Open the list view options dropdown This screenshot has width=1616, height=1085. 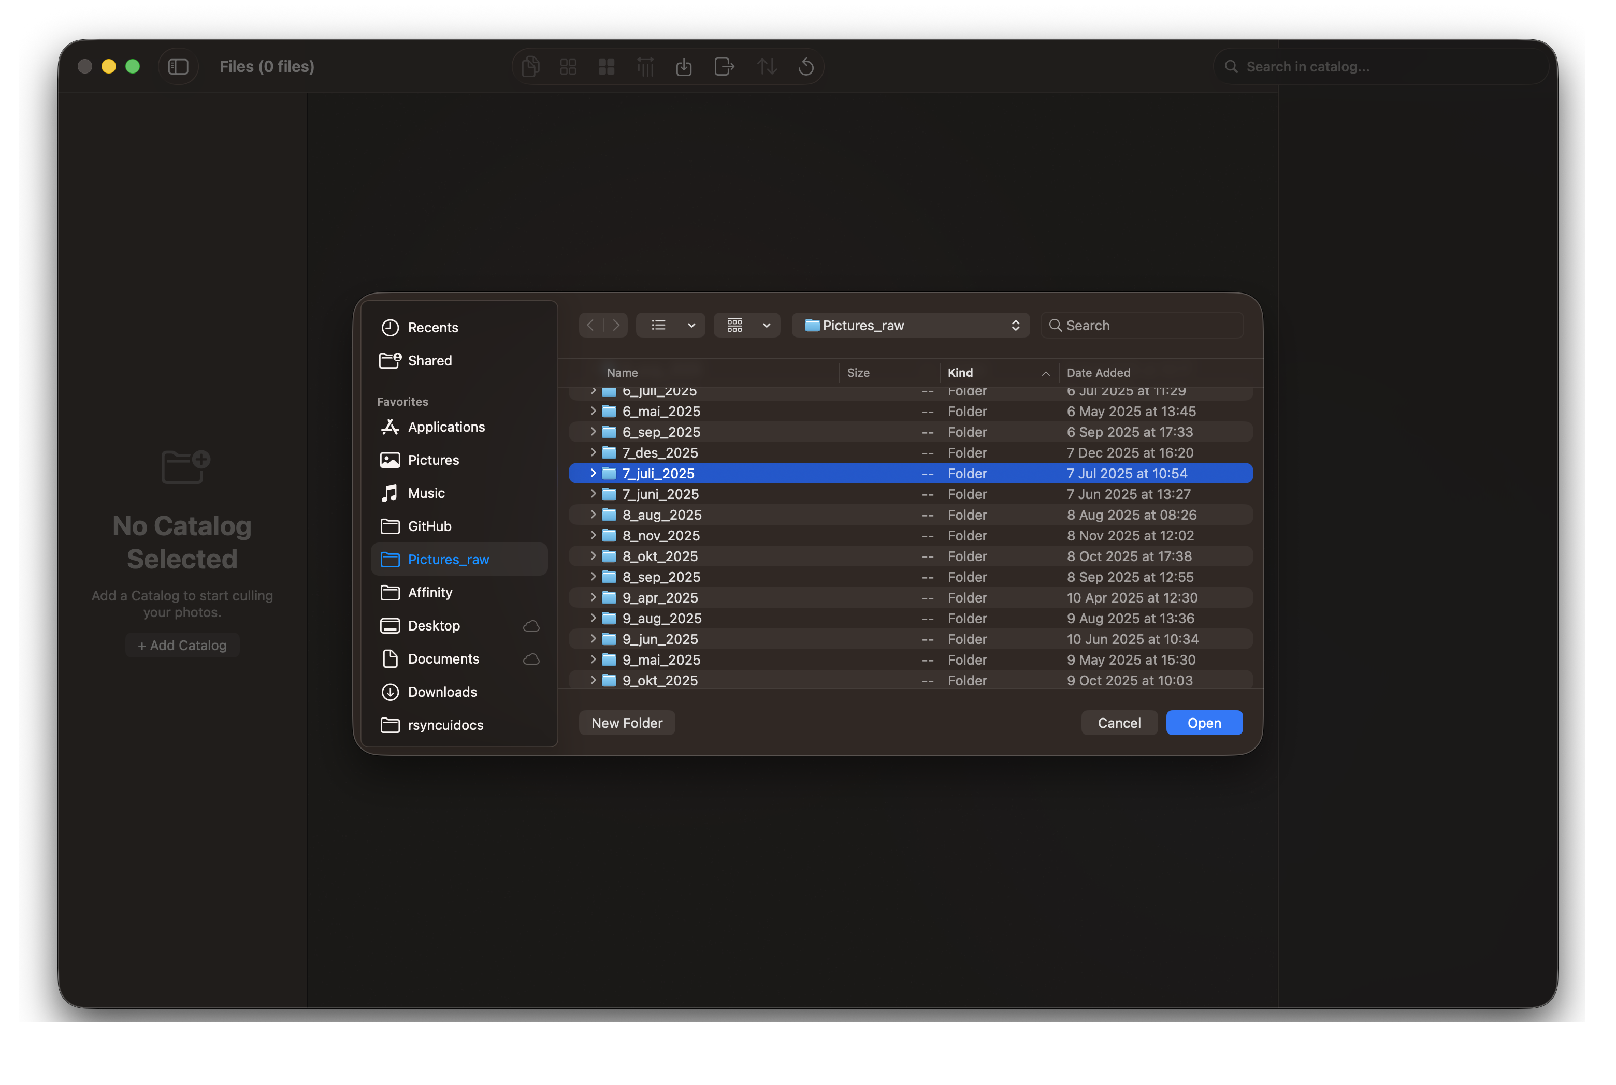click(670, 325)
